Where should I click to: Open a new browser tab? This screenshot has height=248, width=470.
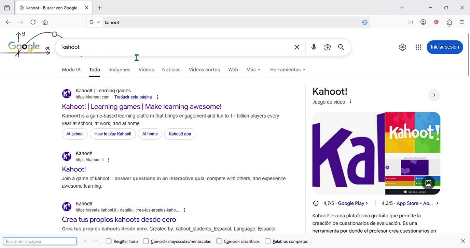tap(99, 8)
